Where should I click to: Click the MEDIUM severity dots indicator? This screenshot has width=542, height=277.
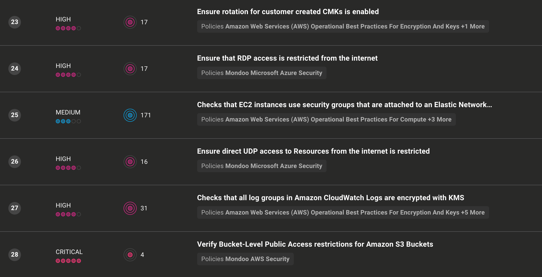68,121
